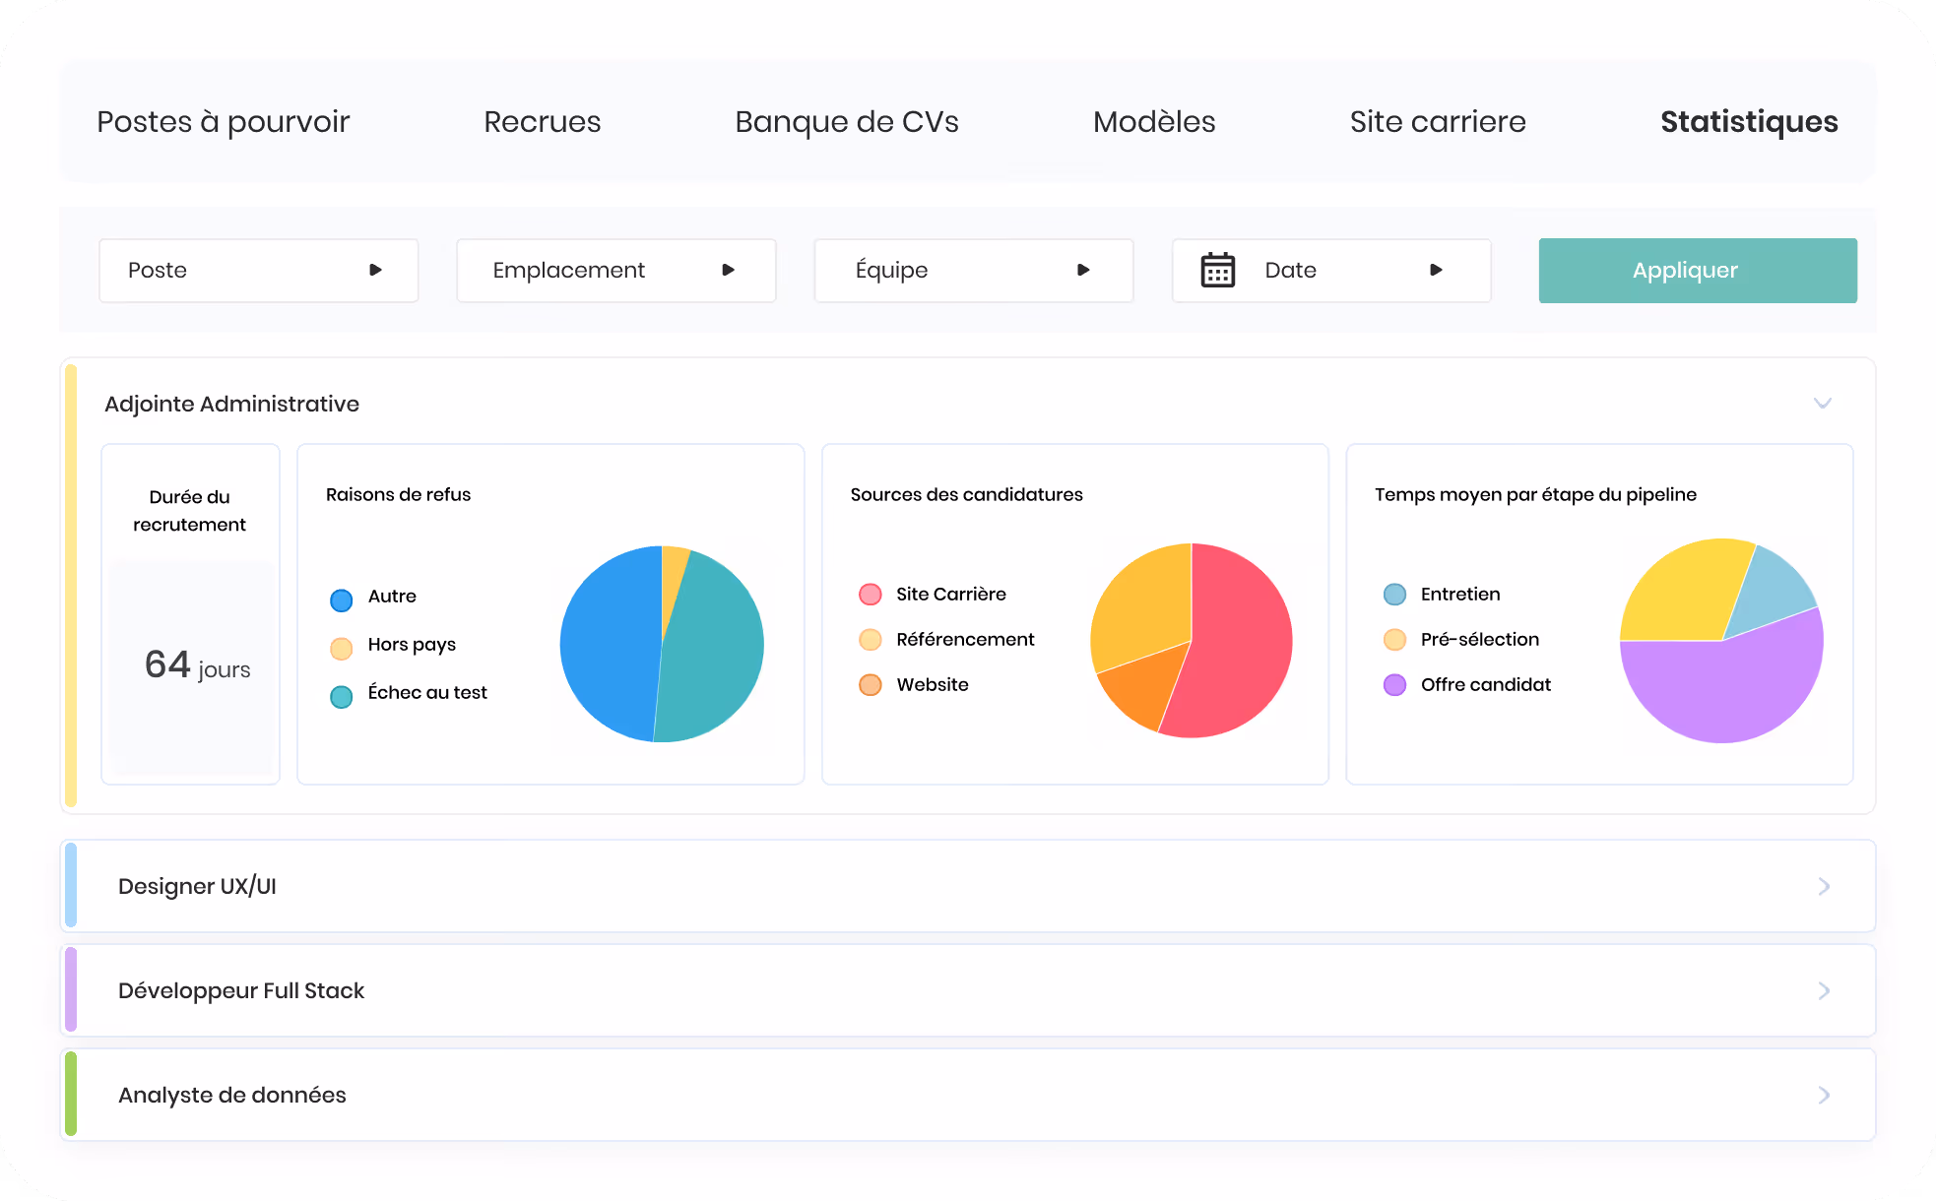Click the Hors pays legend dot

click(342, 648)
